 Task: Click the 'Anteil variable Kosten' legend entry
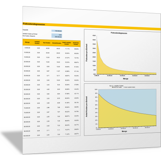point(130,87)
